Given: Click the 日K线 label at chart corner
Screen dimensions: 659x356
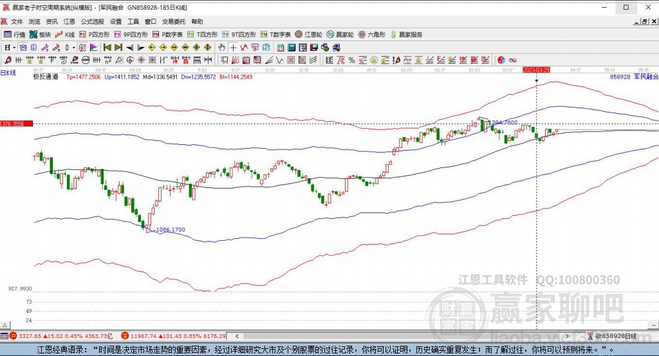Looking at the screenshot, I should (8, 73).
